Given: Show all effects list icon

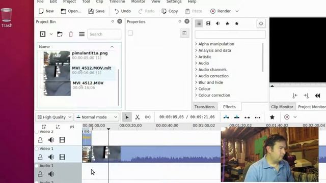Looking at the screenshot, I should pos(199,23).
